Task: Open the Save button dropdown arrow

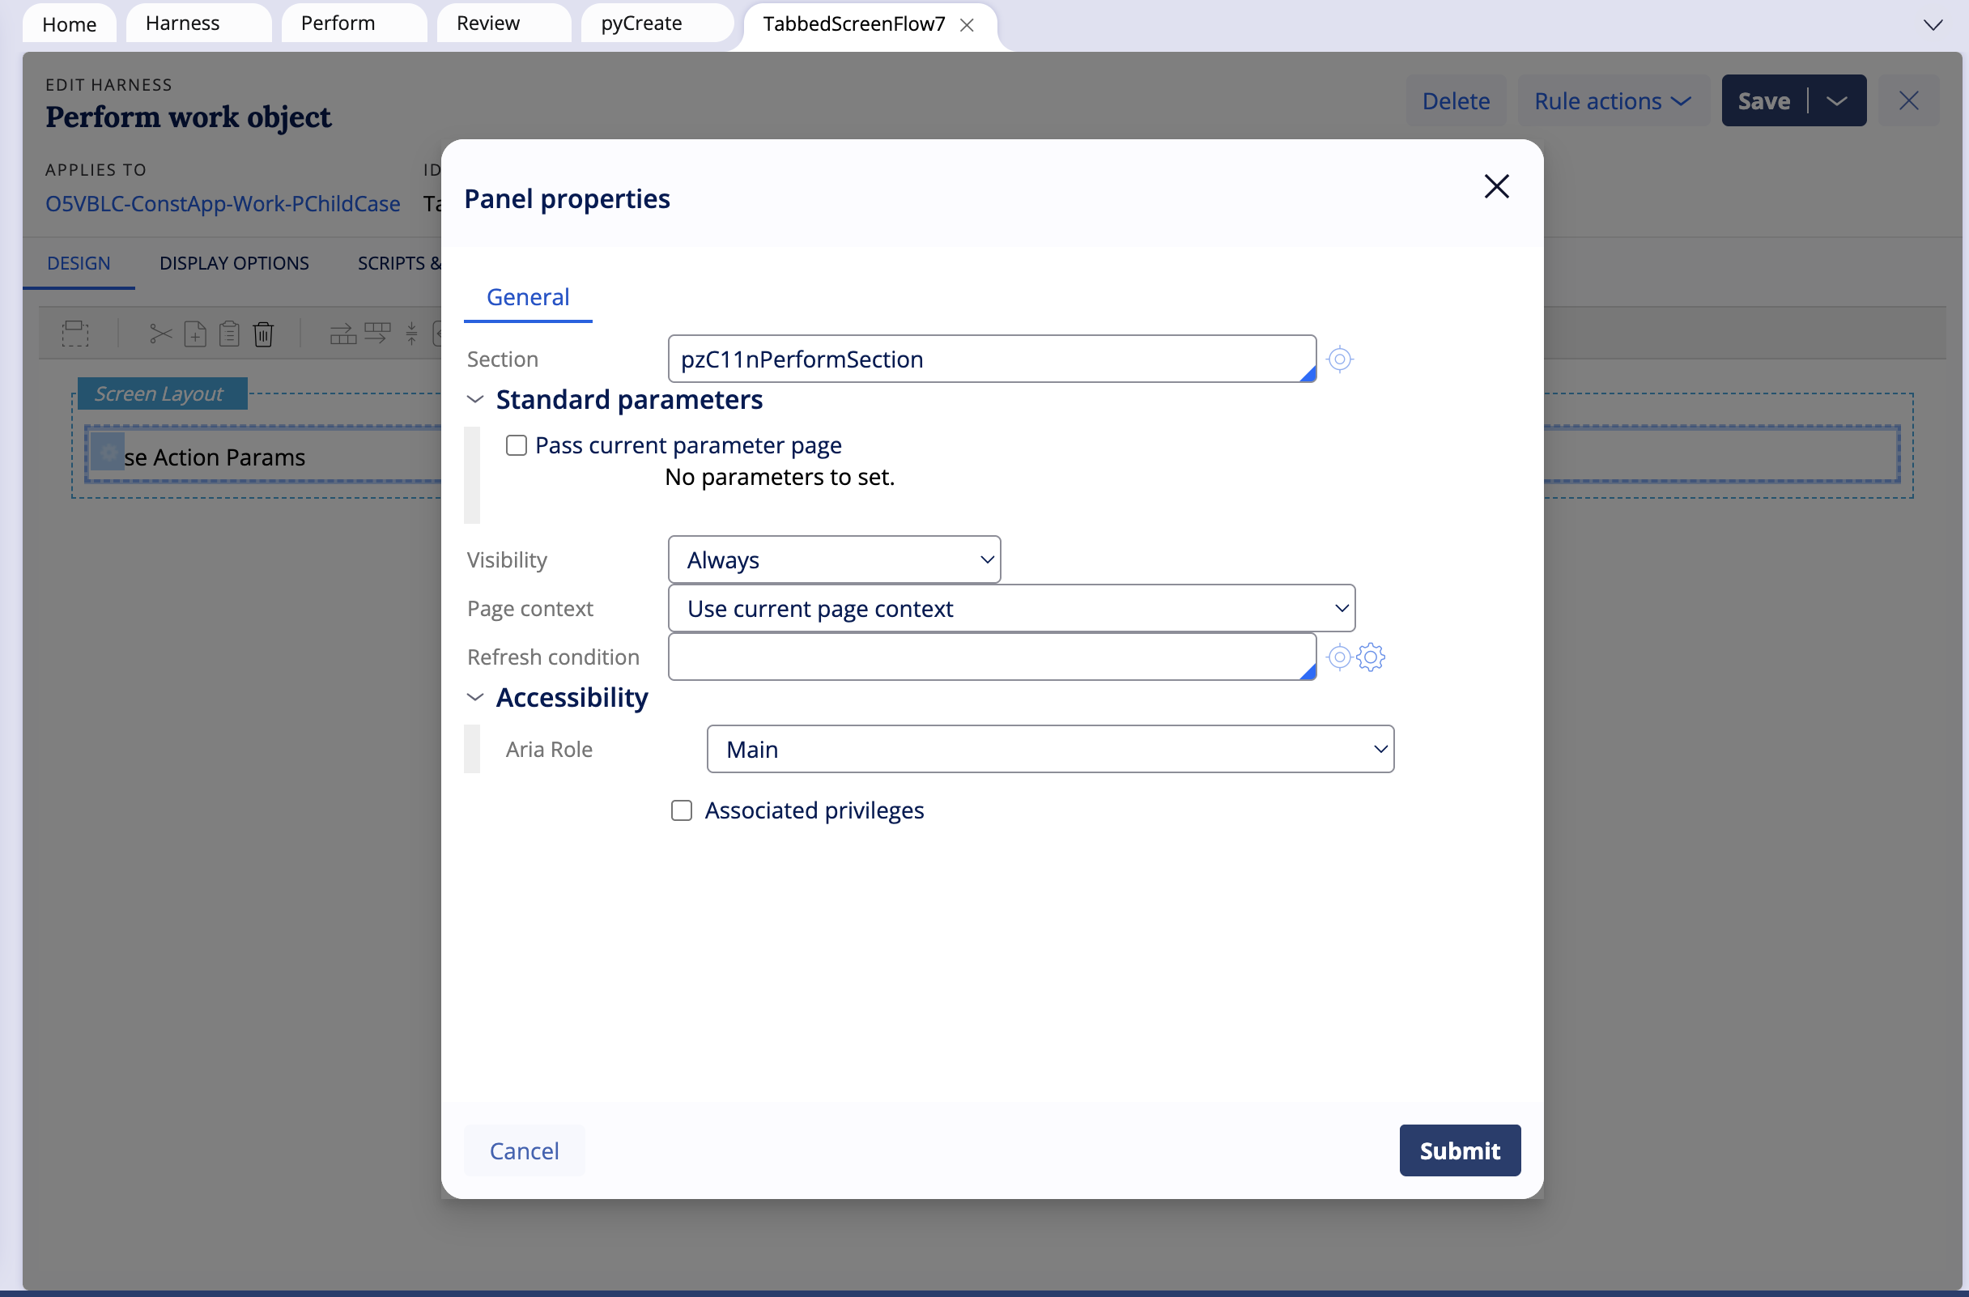Action: point(1837,101)
